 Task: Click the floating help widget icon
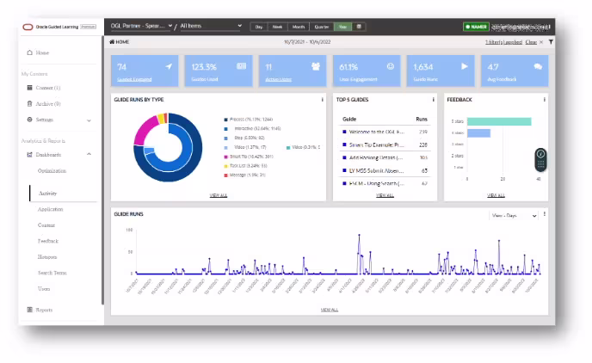[x=540, y=159]
